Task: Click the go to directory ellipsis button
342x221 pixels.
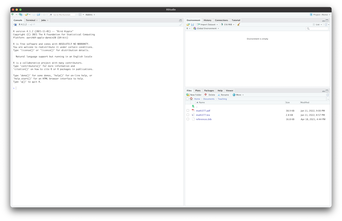Action: pos(328,99)
